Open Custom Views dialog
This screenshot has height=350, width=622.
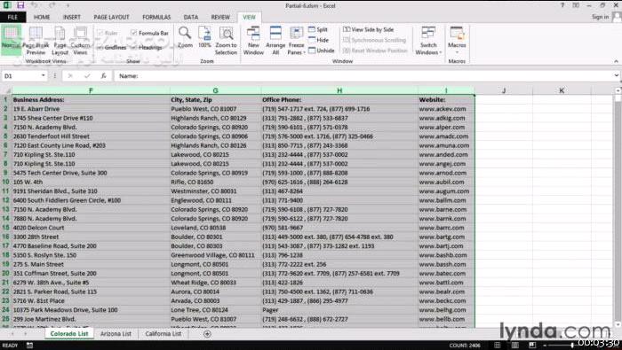click(x=80, y=41)
